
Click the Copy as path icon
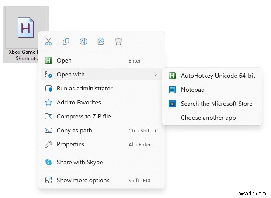(49, 130)
